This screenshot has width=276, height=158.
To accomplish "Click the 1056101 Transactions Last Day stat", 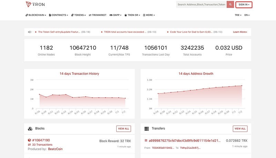I will point(156,50).
